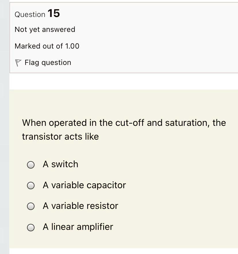
Task: Select the A variable resistor option
Action: point(30,206)
